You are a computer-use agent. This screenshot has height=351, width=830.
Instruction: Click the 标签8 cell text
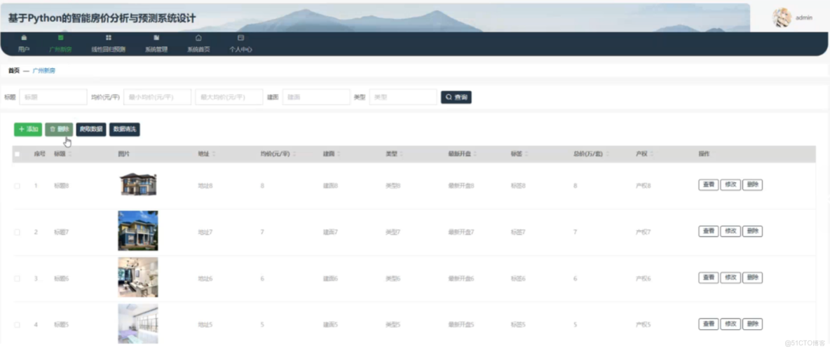tap(518, 186)
